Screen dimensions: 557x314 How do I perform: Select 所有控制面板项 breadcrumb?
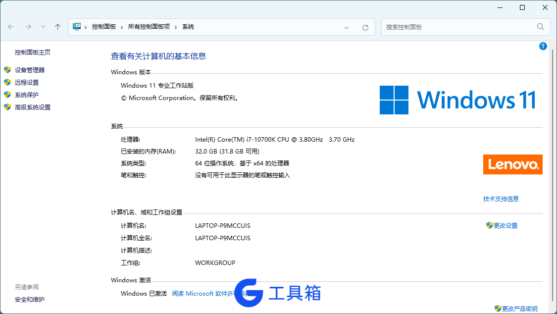click(149, 27)
